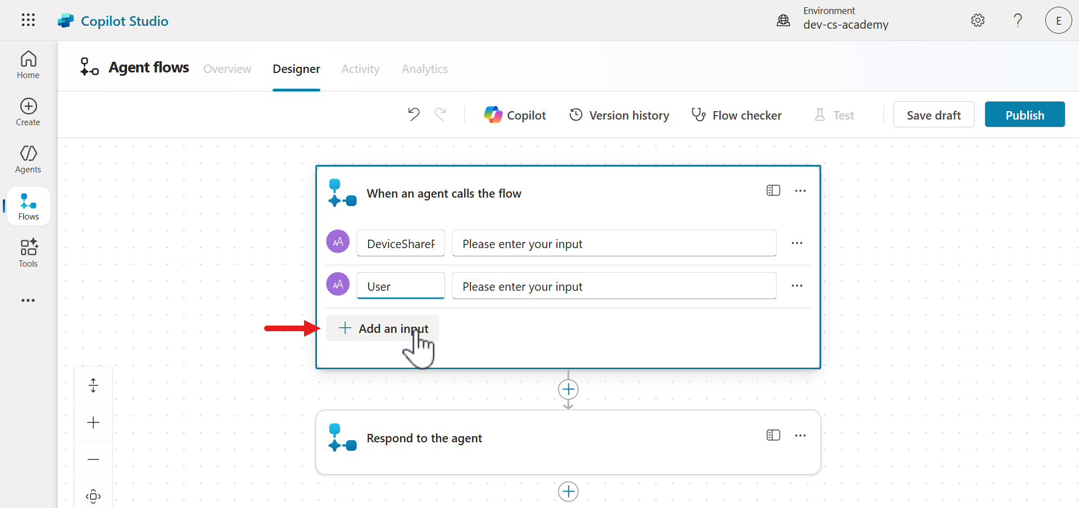
Task: Open Copilot assistant from toolbar
Action: point(515,115)
